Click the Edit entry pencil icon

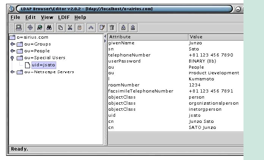[102, 28]
